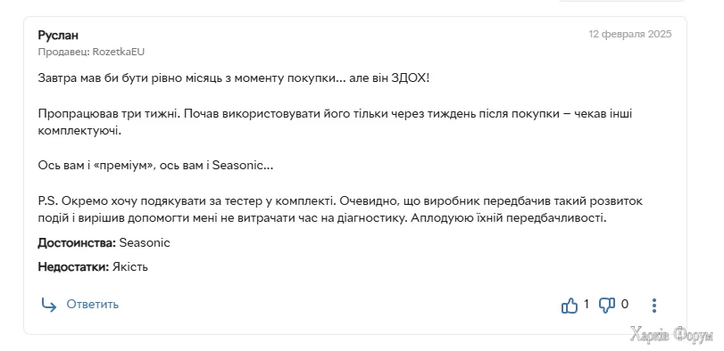Open reviewer profile name Руслан

coord(58,36)
